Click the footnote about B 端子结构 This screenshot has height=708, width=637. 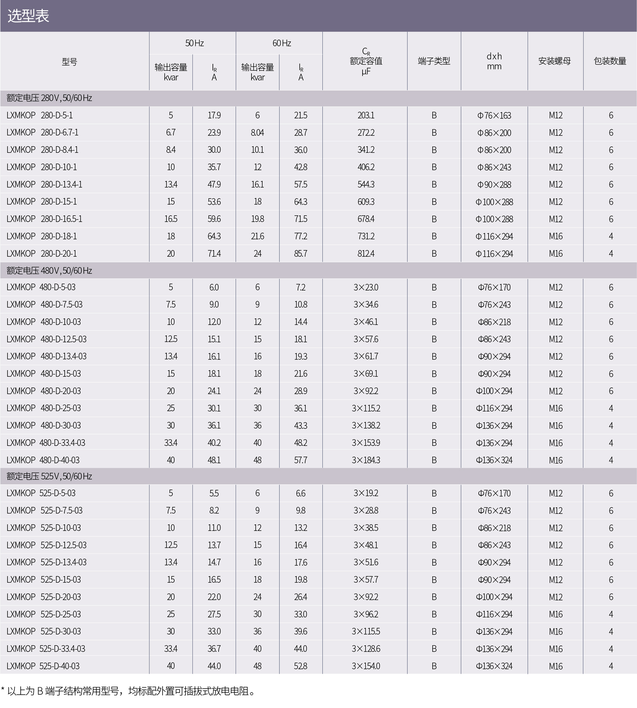point(129,691)
